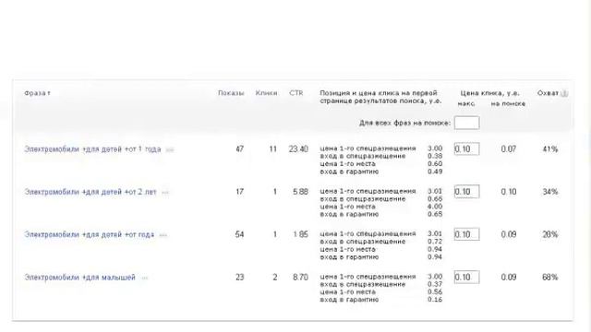Click the ellipsis icon after '+от года' phrase
The width and height of the screenshot is (591, 332).
(x=163, y=235)
